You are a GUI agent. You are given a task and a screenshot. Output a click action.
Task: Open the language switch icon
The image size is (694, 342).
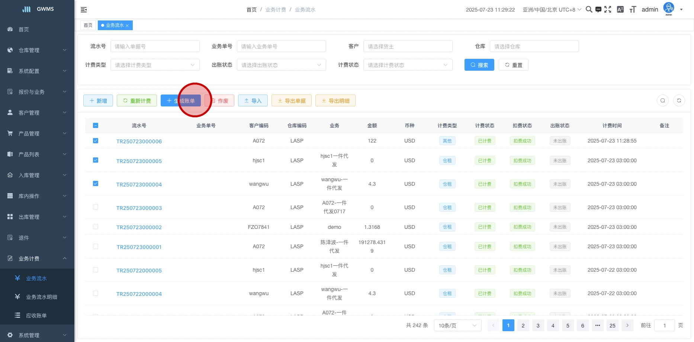point(620,10)
